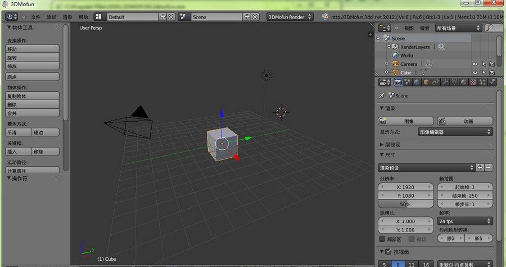Click the Blender logo icon in info header
This screenshot has width=506, height=267.
tap(324, 17)
